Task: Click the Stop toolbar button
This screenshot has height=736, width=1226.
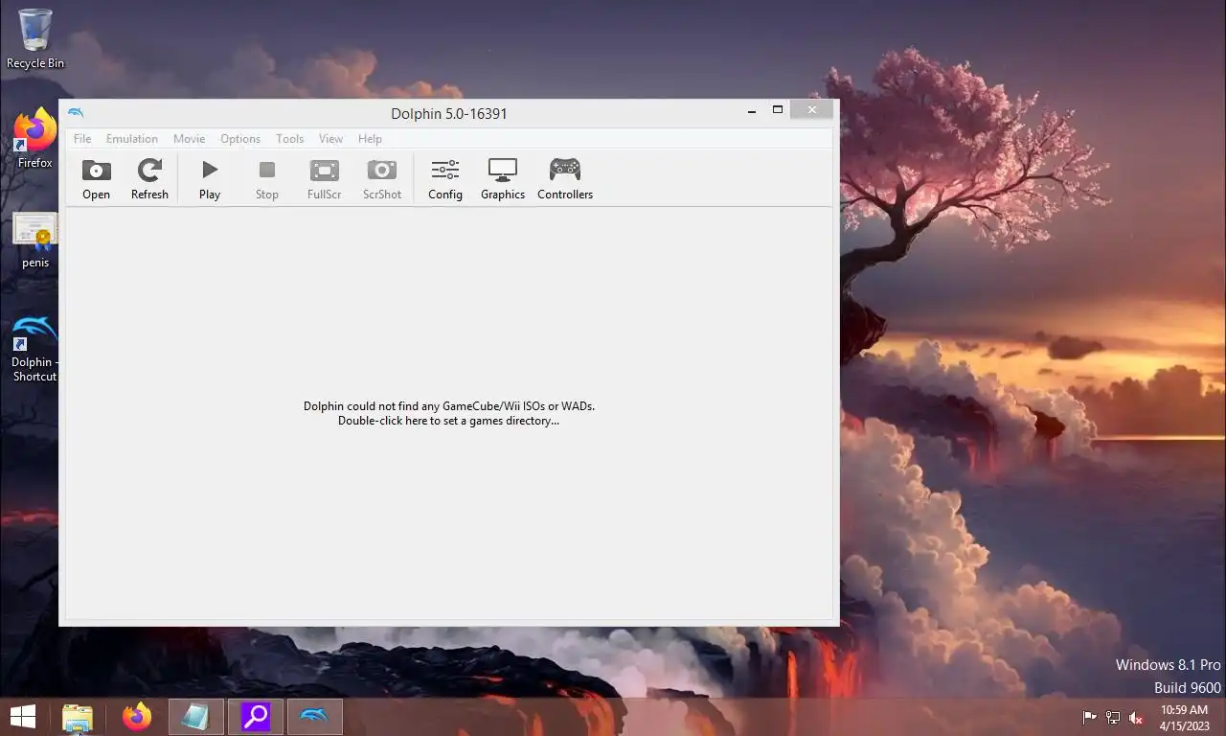Action: [x=267, y=179]
